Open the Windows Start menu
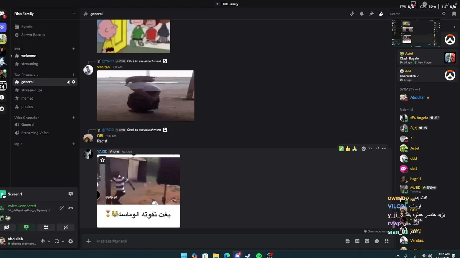This screenshot has height=258, width=460. pos(184,255)
